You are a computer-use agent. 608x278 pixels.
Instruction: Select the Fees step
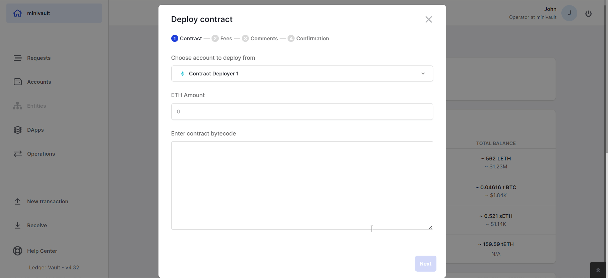pos(222,38)
